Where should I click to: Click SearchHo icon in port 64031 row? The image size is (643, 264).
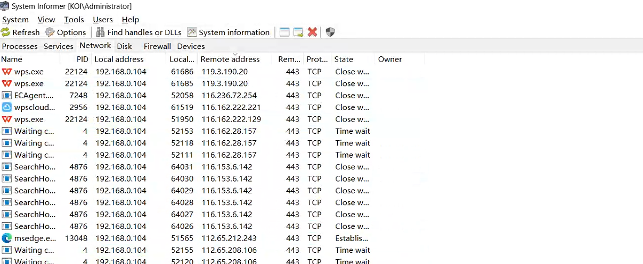(x=6, y=167)
